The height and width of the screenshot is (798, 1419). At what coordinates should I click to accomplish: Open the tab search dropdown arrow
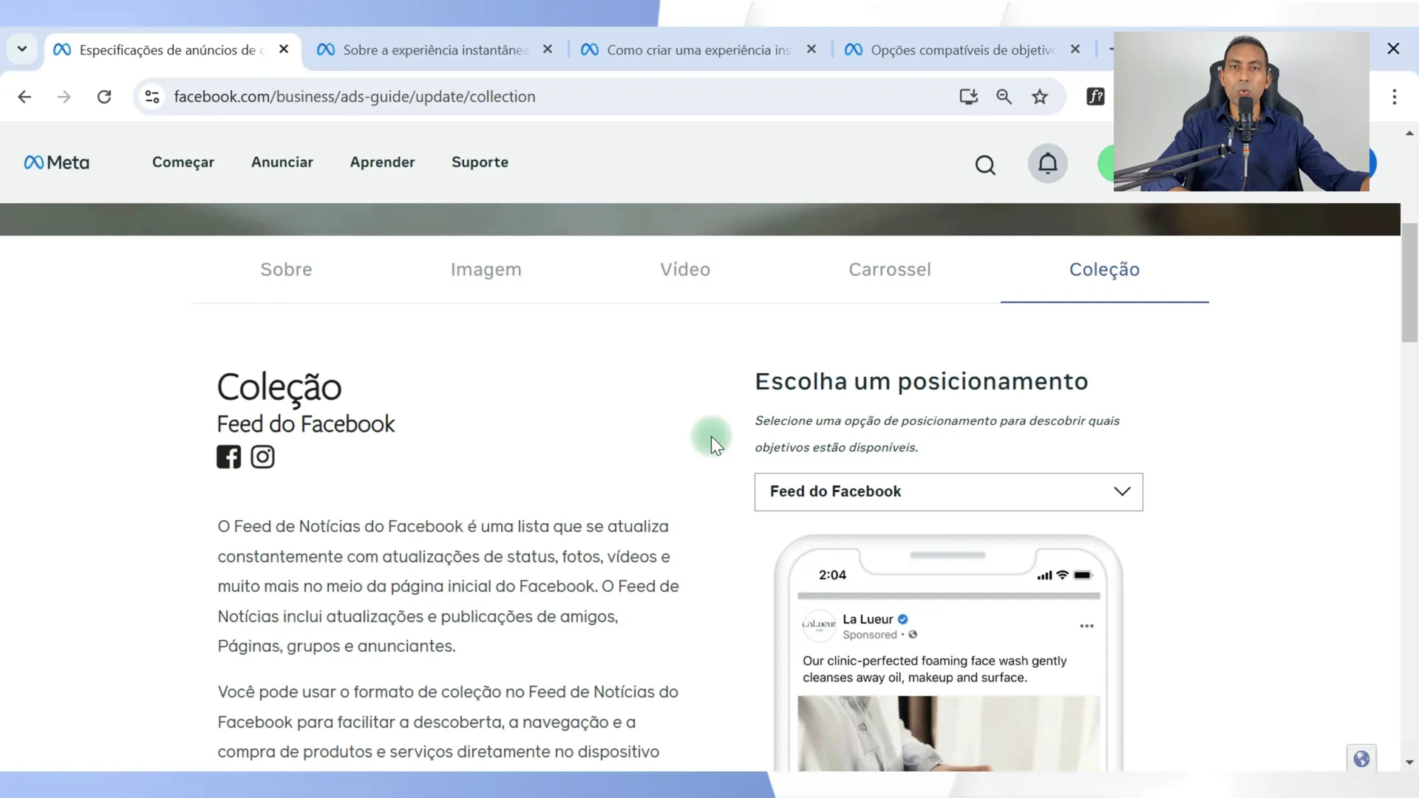tap(22, 50)
